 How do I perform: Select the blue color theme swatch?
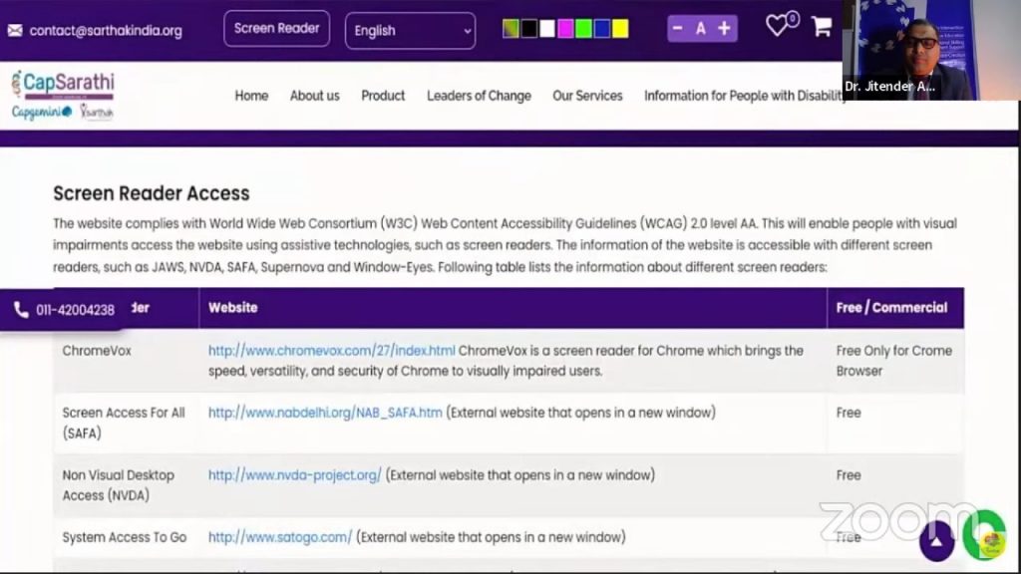602,29
